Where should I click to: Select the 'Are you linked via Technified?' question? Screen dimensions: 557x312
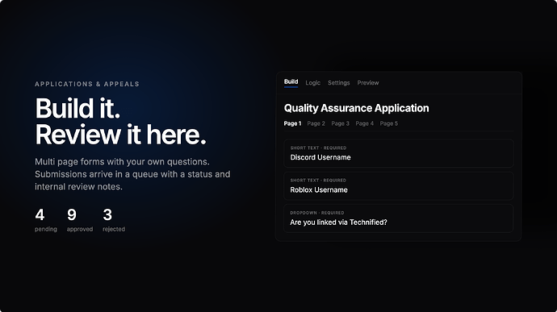[x=399, y=218]
